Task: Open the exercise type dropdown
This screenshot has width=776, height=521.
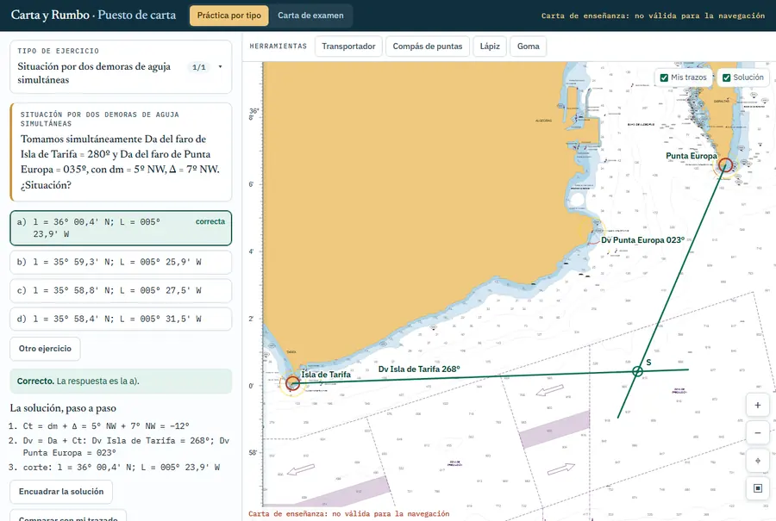Action: pos(121,67)
